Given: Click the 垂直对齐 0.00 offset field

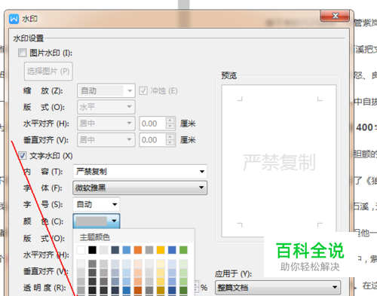Looking at the screenshot, I should (x=153, y=139).
